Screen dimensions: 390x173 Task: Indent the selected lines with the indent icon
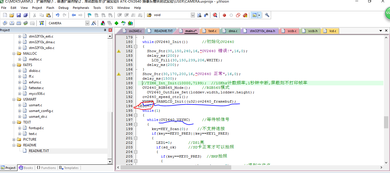tap(119, 15)
